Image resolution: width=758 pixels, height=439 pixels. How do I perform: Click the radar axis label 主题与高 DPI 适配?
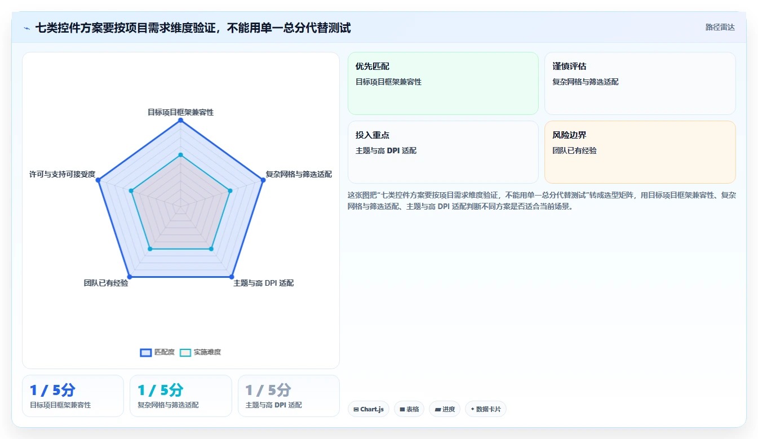click(x=263, y=283)
